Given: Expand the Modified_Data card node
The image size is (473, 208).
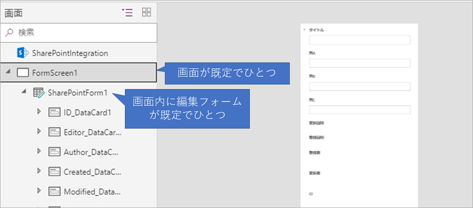Looking at the screenshot, I should [39, 191].
